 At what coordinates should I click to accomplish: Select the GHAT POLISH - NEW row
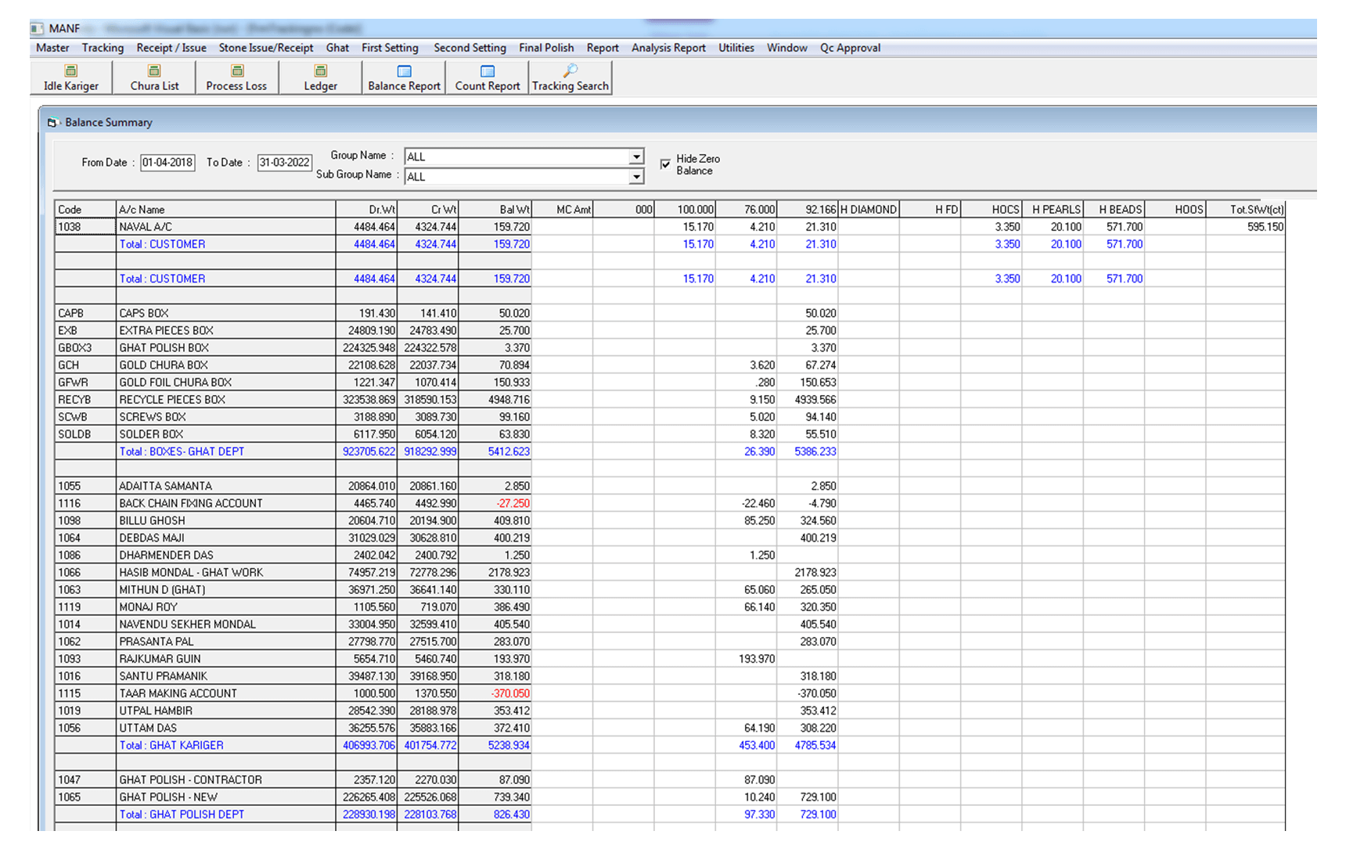(x=670, y=797)
